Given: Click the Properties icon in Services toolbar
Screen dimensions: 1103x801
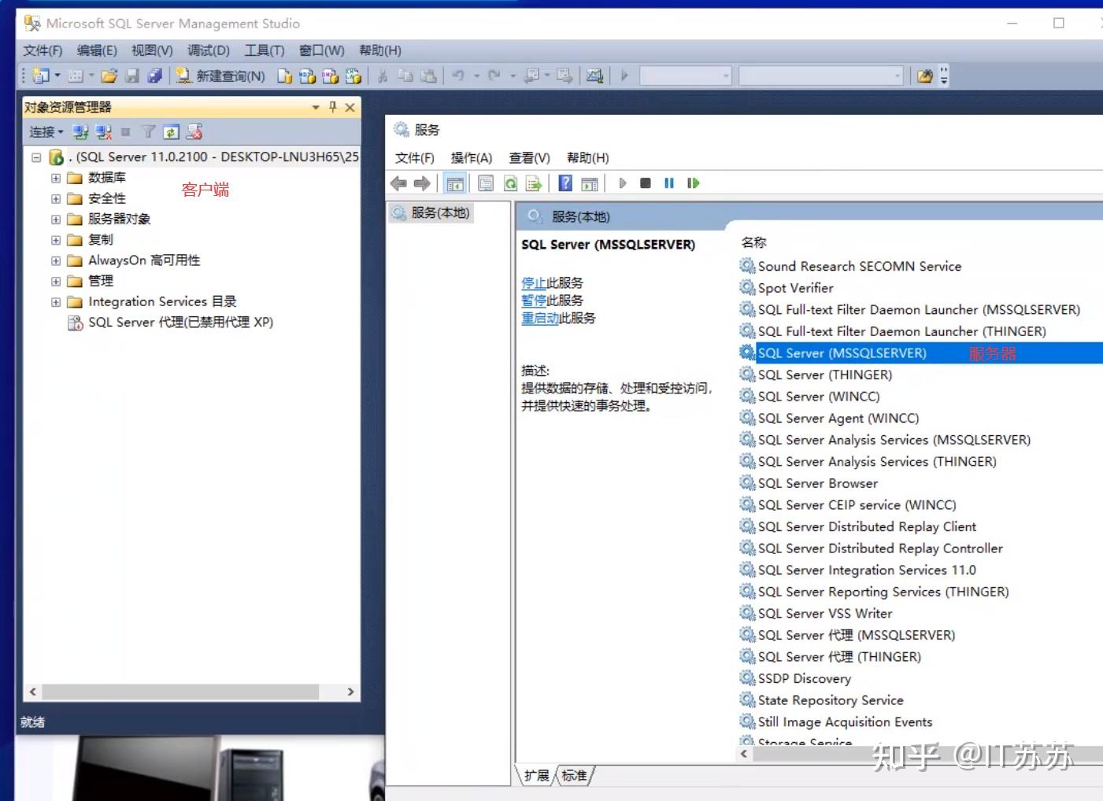Looking at the screenshot, I should pyautogui.click(x=486, y=183).
